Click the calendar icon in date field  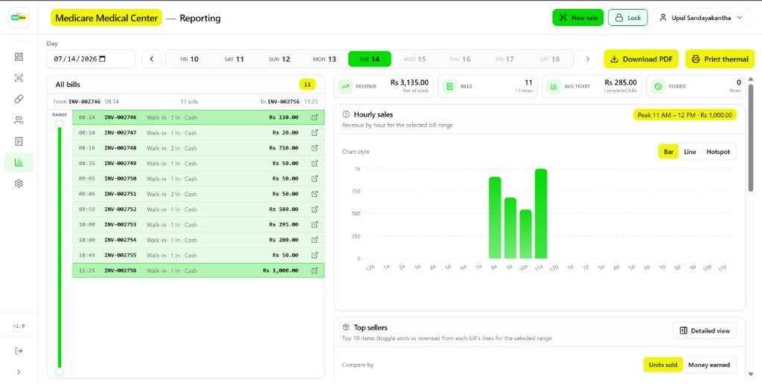[102, 59]
